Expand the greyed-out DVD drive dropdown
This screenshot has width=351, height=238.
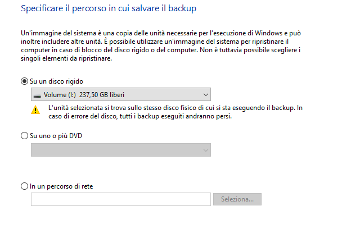tap(120, 150)
